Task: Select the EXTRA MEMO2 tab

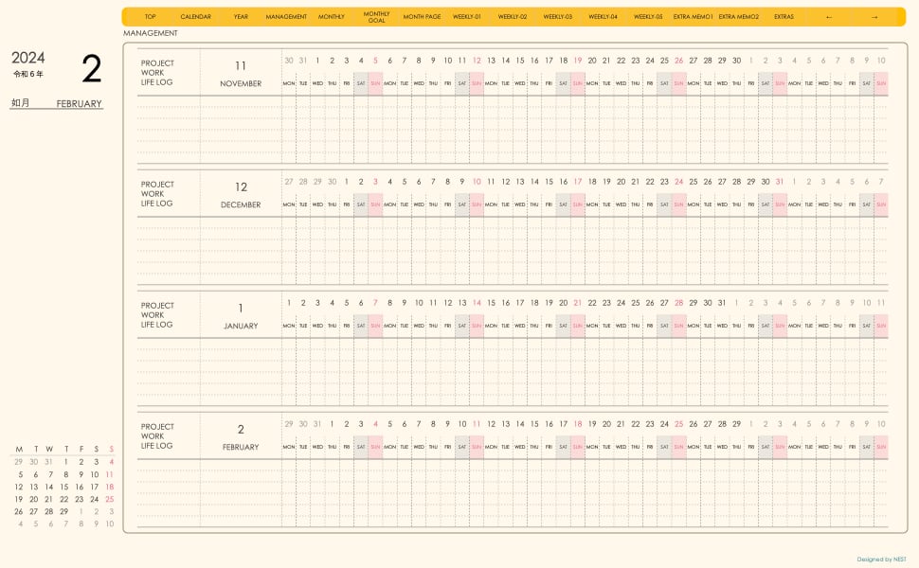Action: click(x=739, y=17)
